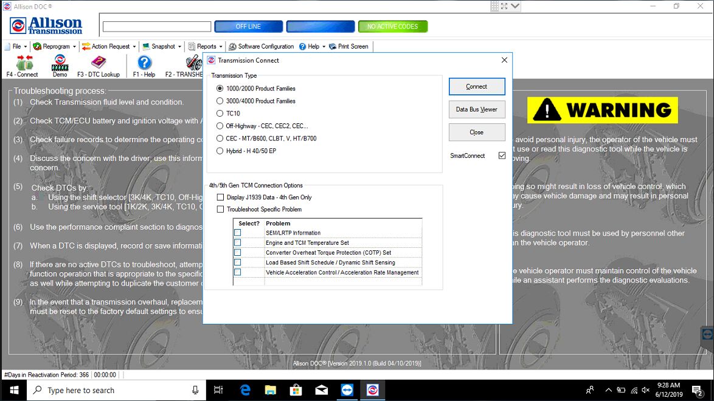
Task: Select 1000/2000 Product Families radio button
Action: click(220, 88)
